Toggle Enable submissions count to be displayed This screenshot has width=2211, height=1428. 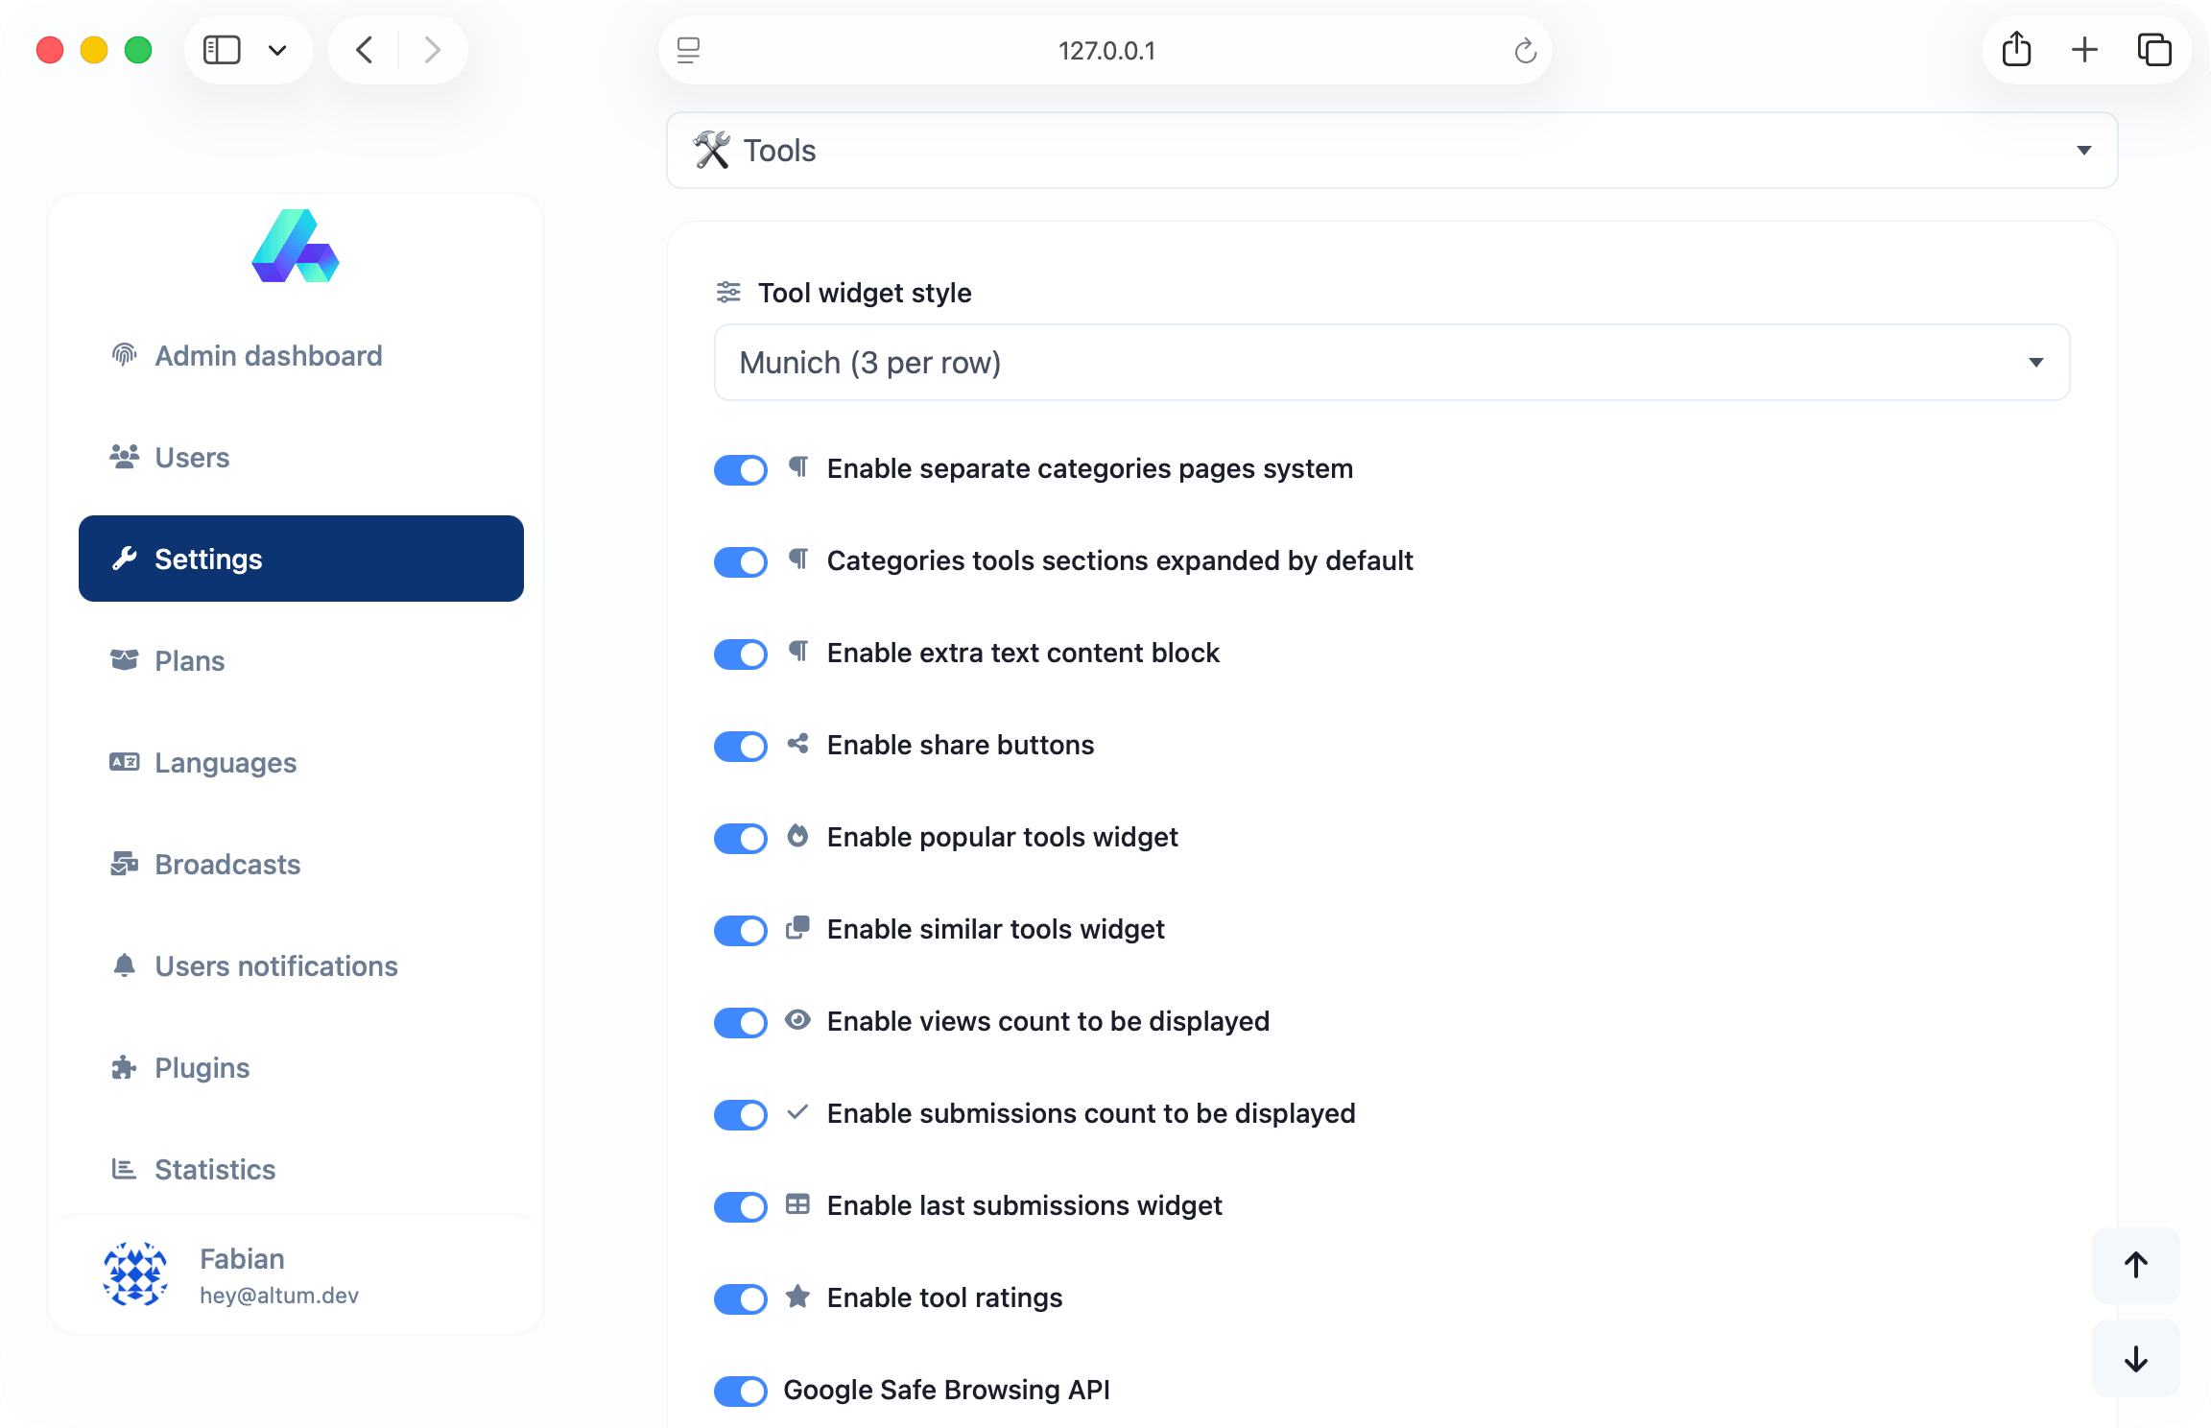point(741,1114)
